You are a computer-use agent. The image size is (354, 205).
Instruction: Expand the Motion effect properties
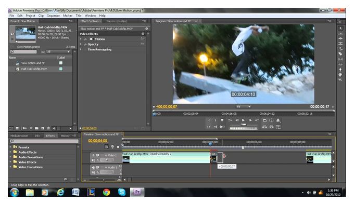pos(81,39)
